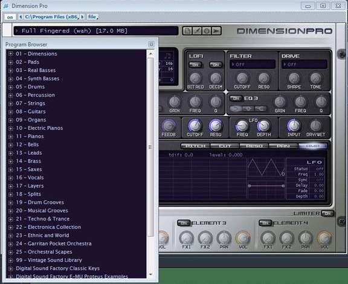The image size is (348, 284).
Task: Toggle the LFO Status off value
Action: coord(320,169)
